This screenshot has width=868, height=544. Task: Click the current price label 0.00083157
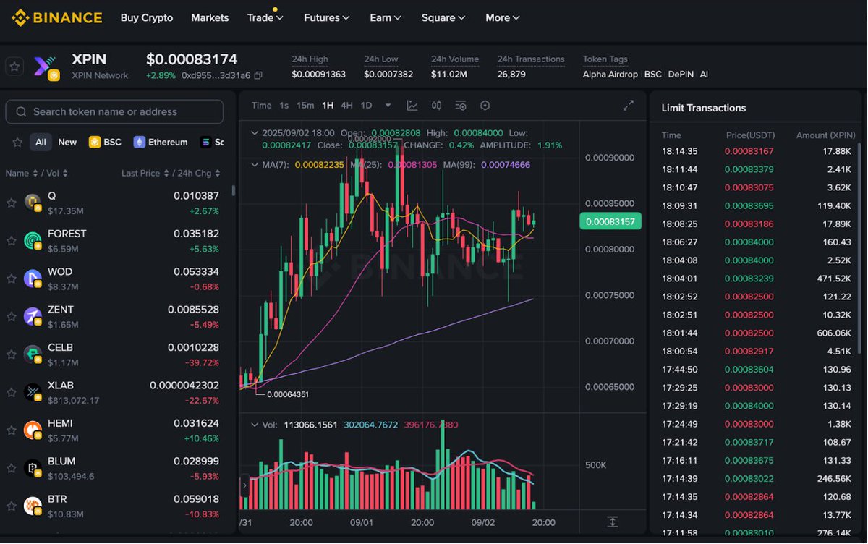point(610,221)
